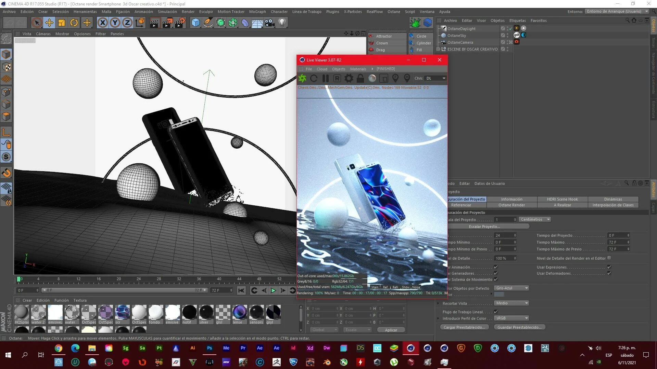Screen dimensions: 657x369
Task: Select the Move tool in Cinema 4D toolbar
Action: (49, 23)
